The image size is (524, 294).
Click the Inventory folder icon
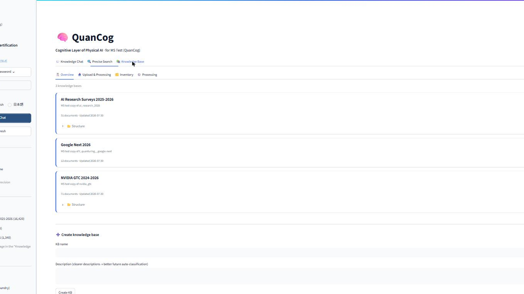click(x=117, y=75)
